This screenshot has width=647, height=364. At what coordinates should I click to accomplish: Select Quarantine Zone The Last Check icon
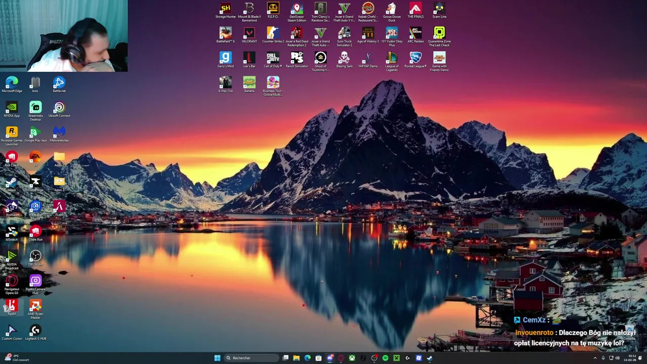tap(439, 37)
